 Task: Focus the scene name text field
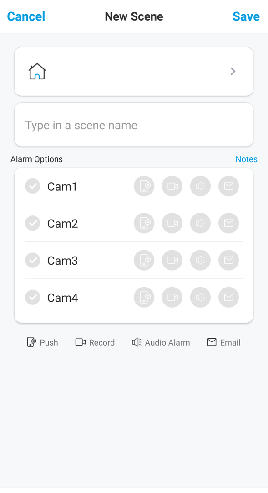tap(134, 125)
